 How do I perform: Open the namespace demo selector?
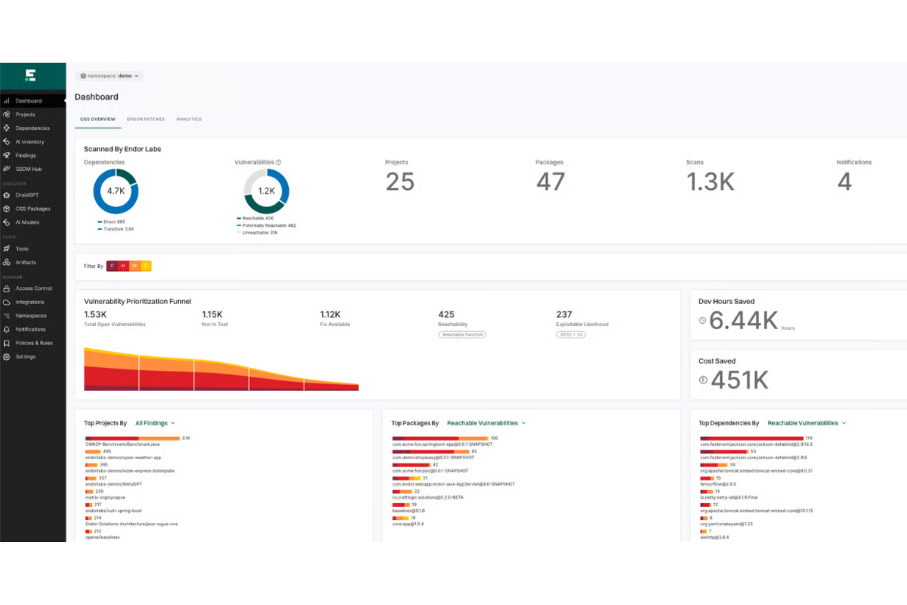click(x=110, y=76)
